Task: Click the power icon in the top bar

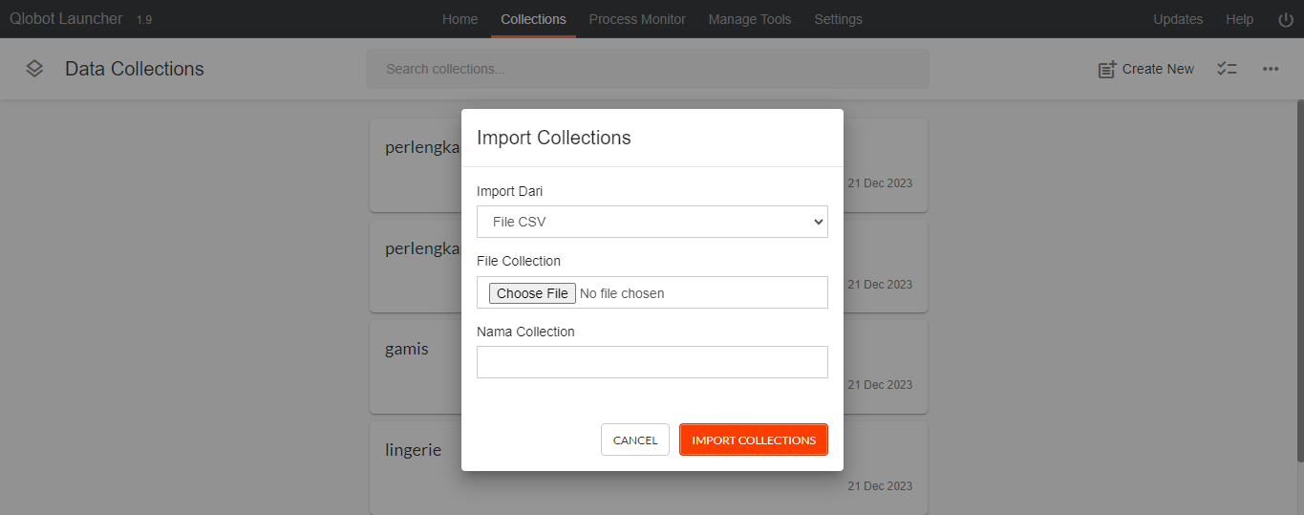Action: tap(1286, 19)
